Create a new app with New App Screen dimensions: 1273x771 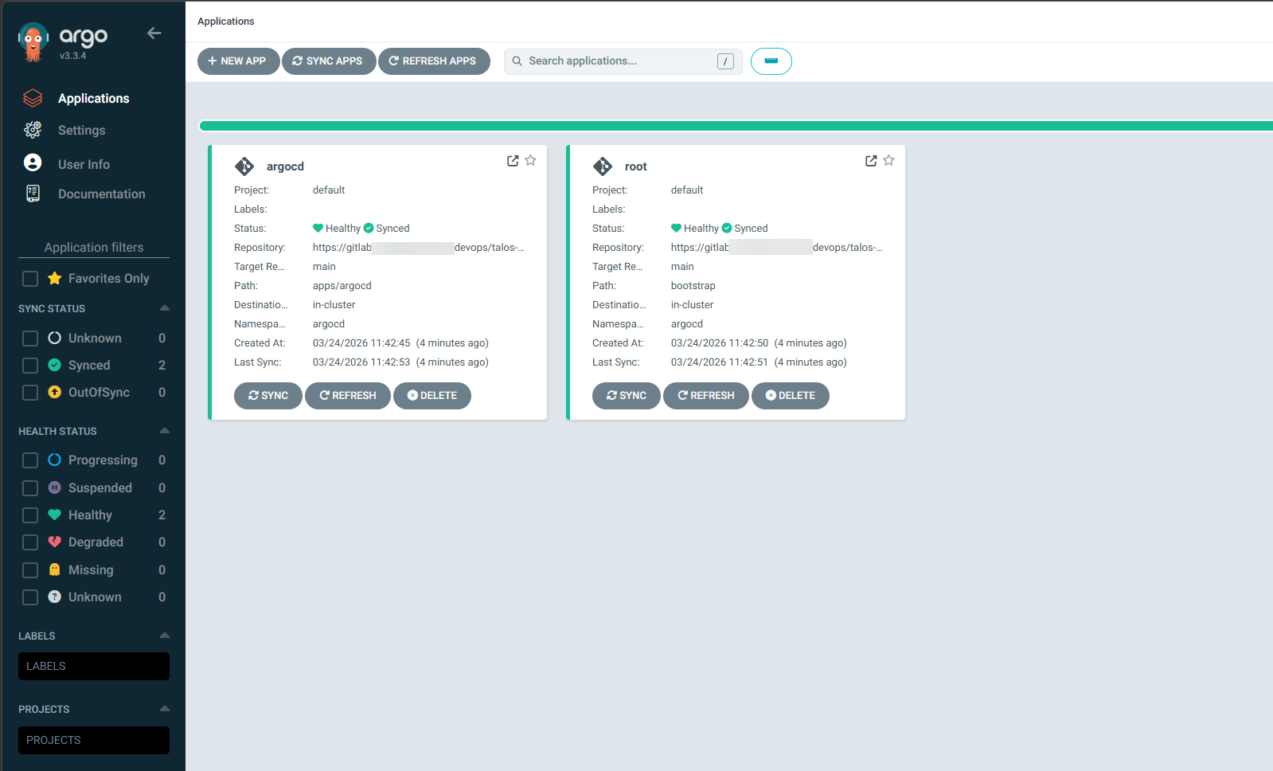tap(238, 61)
